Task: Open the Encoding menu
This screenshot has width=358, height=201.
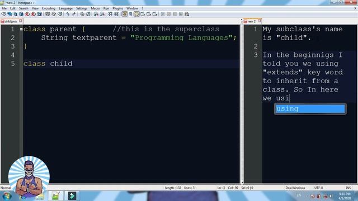Action: coord(49,8)
